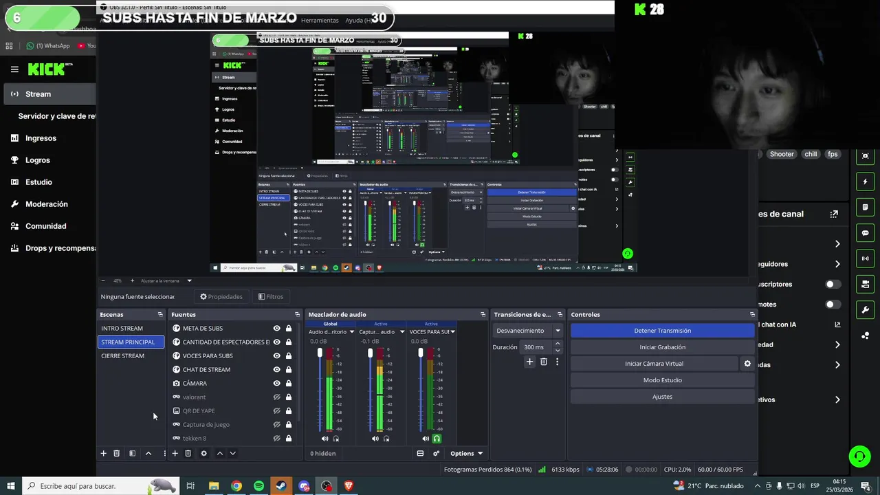
Task: Hide the CHAT DE STREAM source
Action: pos(276,369)
